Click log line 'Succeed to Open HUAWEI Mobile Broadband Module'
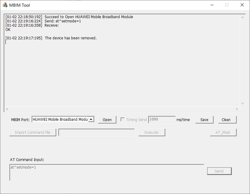Screen dimensions: 250x194 [x=69, y=17]
